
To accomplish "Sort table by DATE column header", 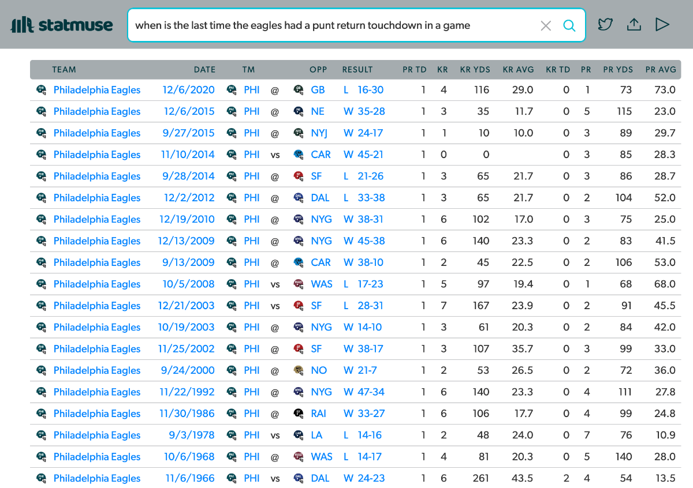I will click(x=204, y=70).
